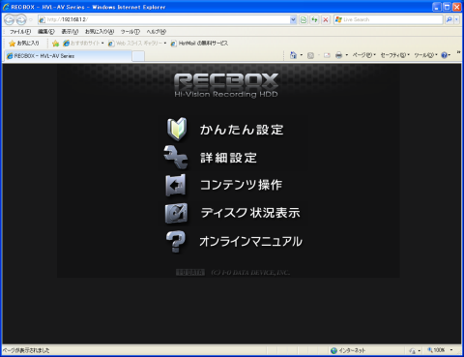Viewport: 464px width, 357px height.
Task: Open the コンテンツ操作 link
Action: tap(241, 185)
